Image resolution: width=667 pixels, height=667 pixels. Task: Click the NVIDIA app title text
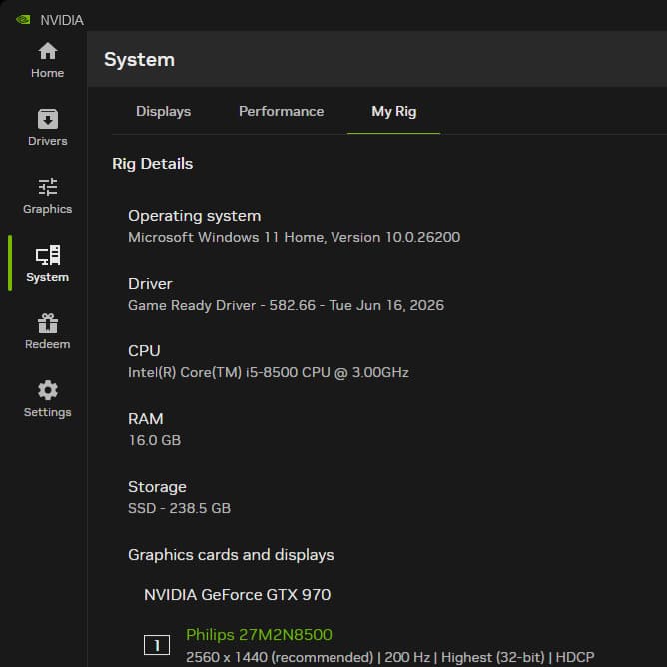62,20
